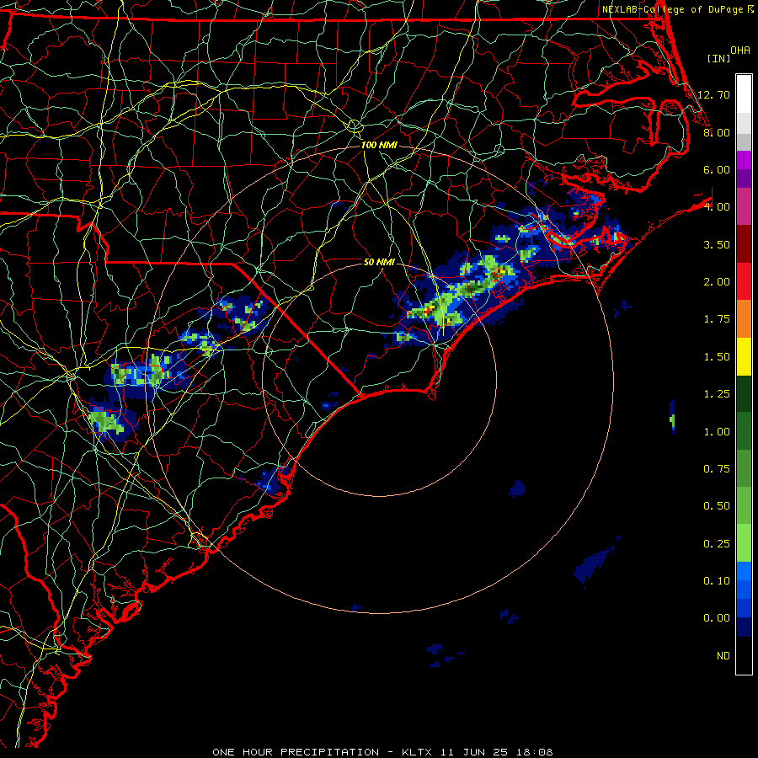The image size is (758, 758).
Task: Click the ND legend label
Action: pyautogui.click(x=723, y=656)
